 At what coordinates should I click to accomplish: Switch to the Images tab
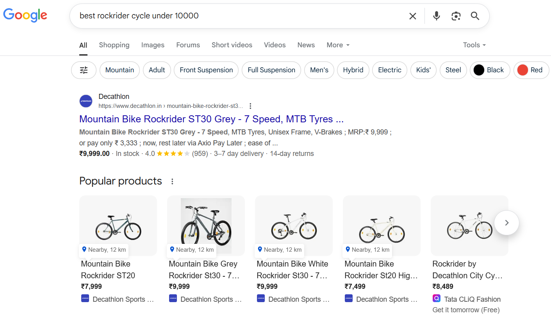point(153,45)
